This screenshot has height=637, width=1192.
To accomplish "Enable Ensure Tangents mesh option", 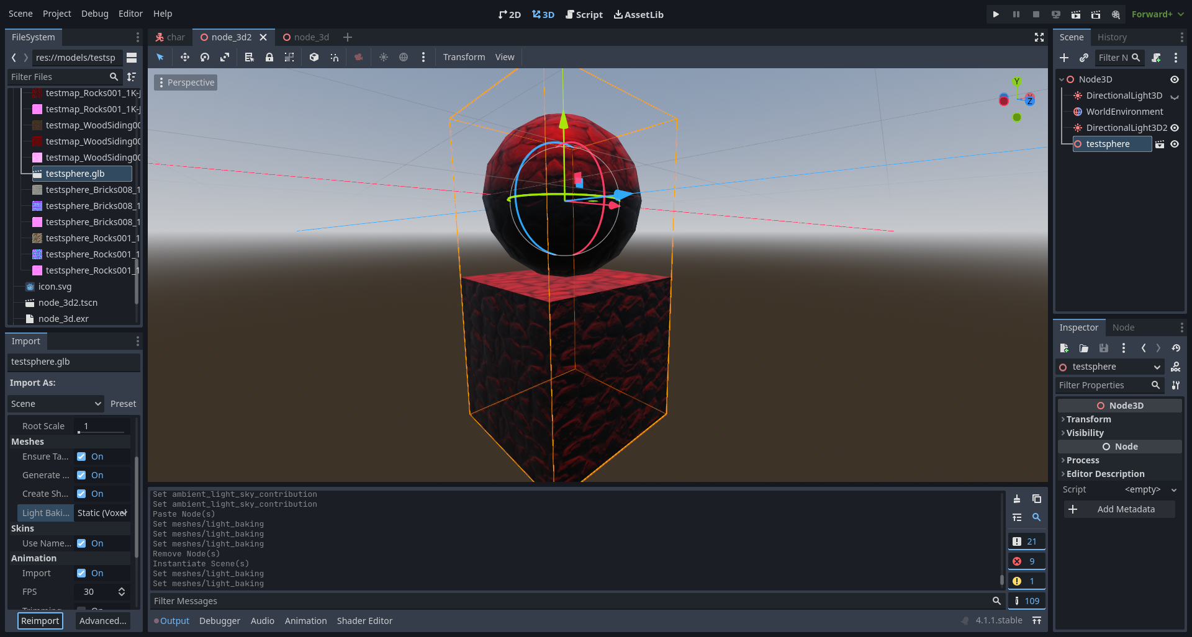I will pyautogui.click(x=82, y=456).
